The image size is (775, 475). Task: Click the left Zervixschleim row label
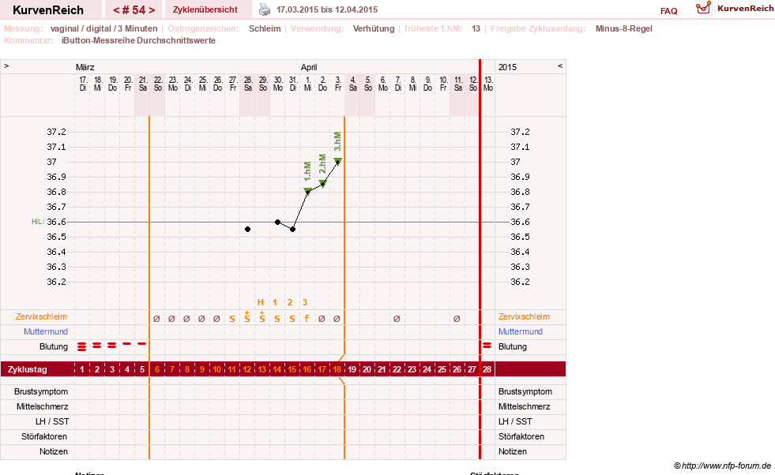pyautogui.click(x=42, y=316)
